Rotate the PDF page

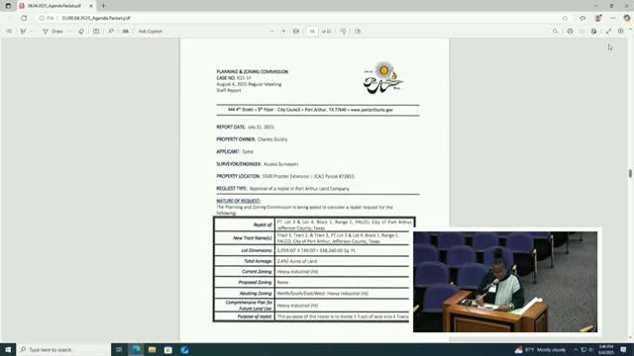tap(343, 31)
